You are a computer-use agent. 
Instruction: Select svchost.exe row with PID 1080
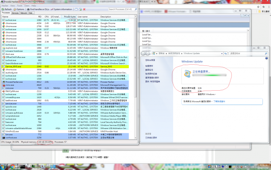[x=65, y=20]
